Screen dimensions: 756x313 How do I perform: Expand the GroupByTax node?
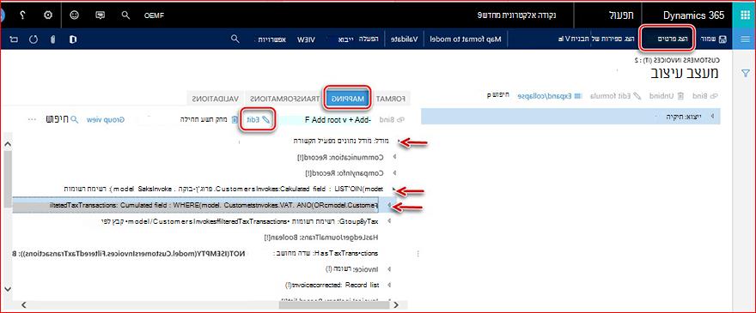click(x=389, y=221)
